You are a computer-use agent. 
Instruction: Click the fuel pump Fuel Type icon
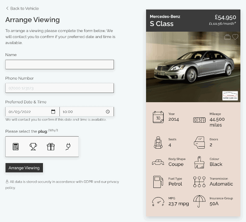pos(158,182)
